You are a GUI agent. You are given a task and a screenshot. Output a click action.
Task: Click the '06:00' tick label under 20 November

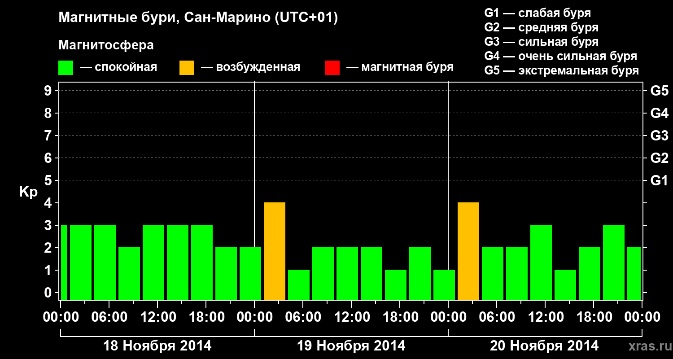point(497,317)
